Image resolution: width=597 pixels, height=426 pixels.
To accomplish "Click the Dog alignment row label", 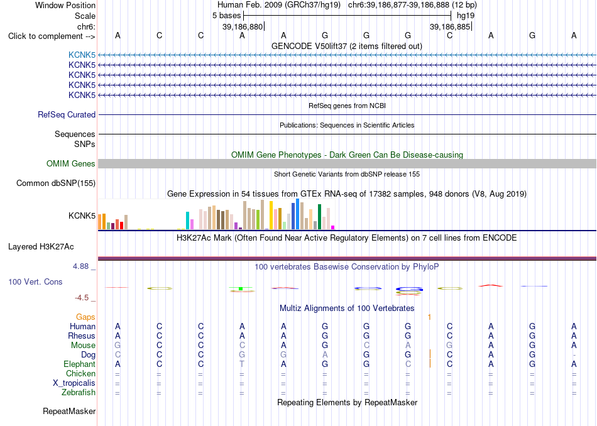I will click(88, 355).
